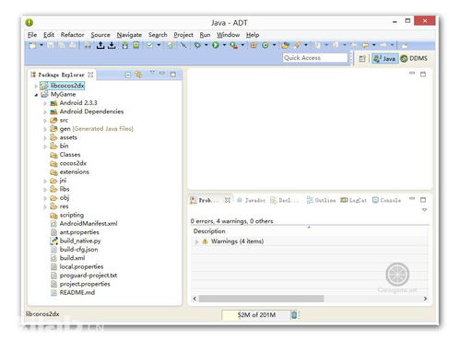Open the File menu

(32, 35)
